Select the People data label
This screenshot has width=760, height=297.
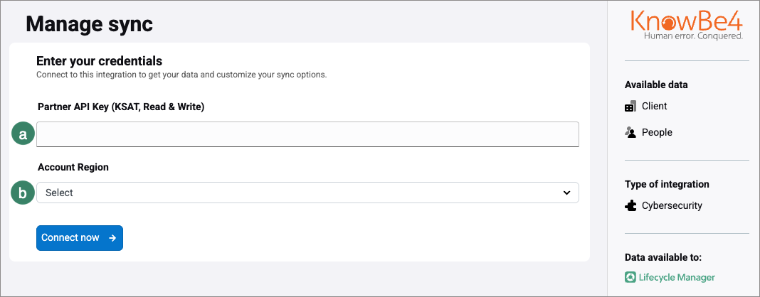pyautogui.click(x=657, y=132)
